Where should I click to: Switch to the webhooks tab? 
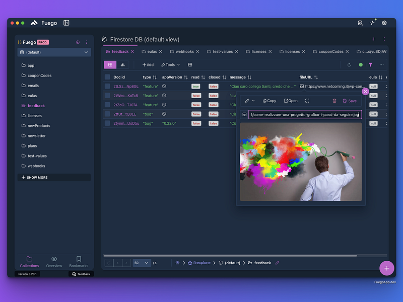click(x=184, y=51)
